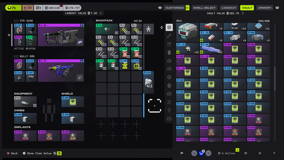Filter vault by person-shaped implants icon
Image resolution: width=284 pixels, height=160 pixels.
(169, 85)
